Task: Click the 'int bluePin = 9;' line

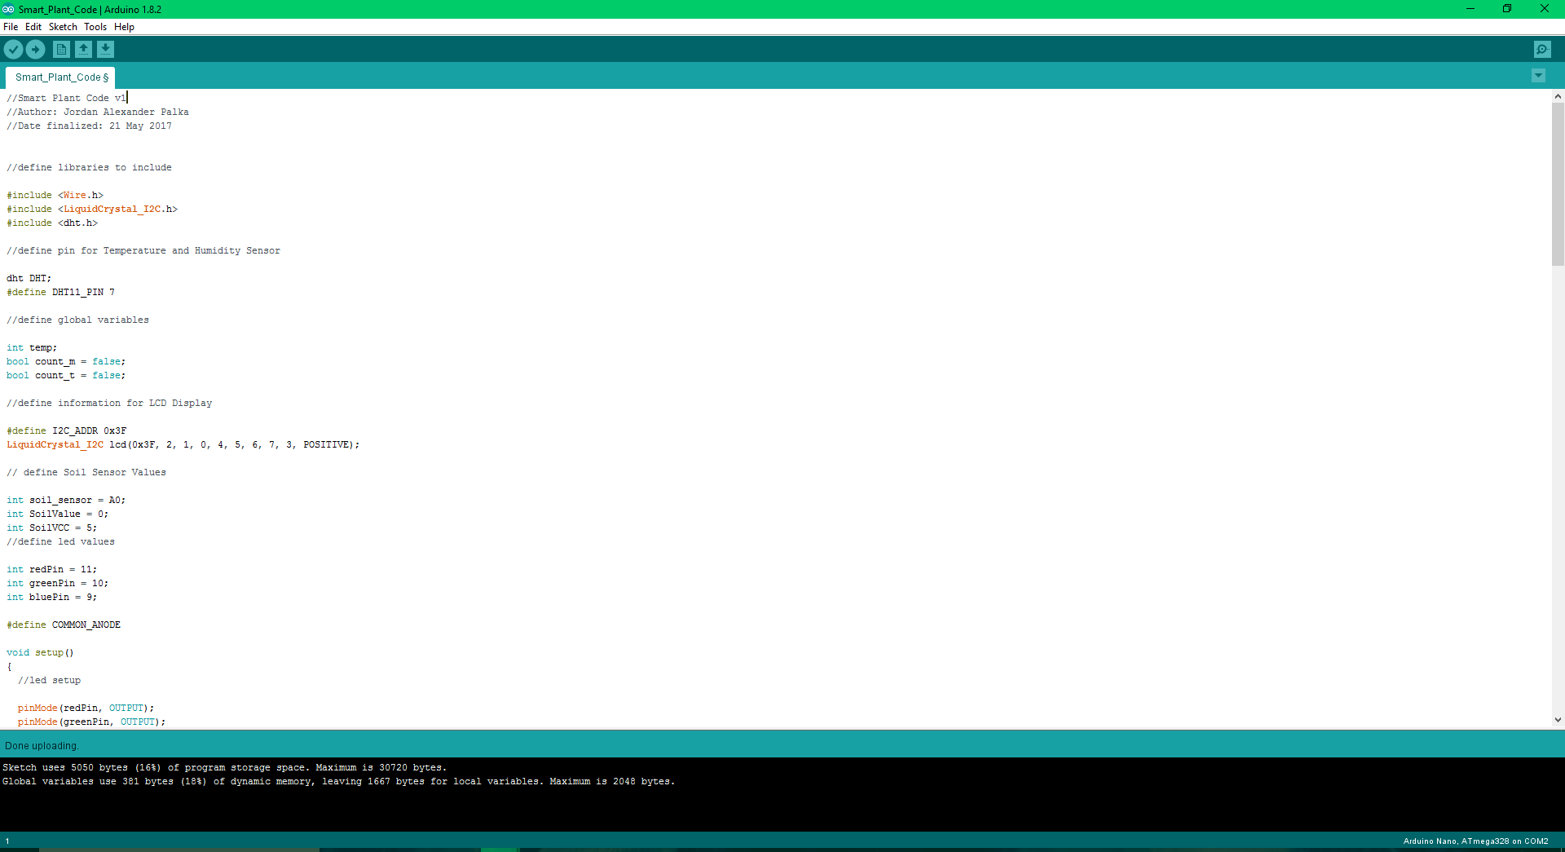Action: tap(51, 597)
